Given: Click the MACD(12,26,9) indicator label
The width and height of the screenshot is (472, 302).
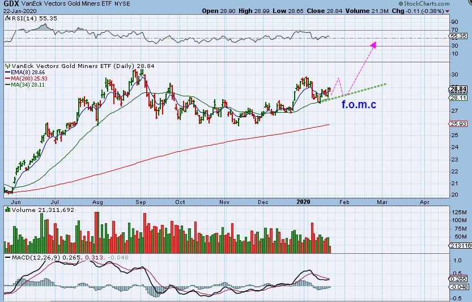Looking at the screenshot, I should pos(36,257).
